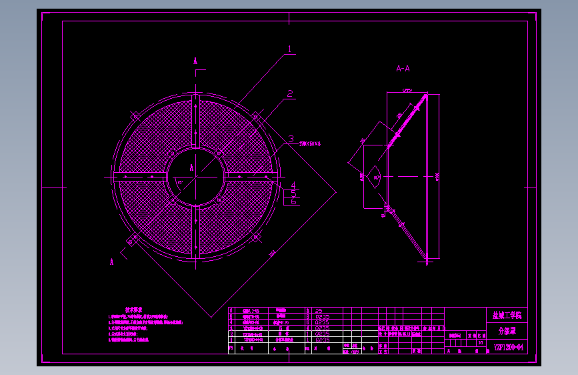The width and height of the screenshot is (578, 375).
Task: Select material value 25 in parts list
Action: (319, 311)
